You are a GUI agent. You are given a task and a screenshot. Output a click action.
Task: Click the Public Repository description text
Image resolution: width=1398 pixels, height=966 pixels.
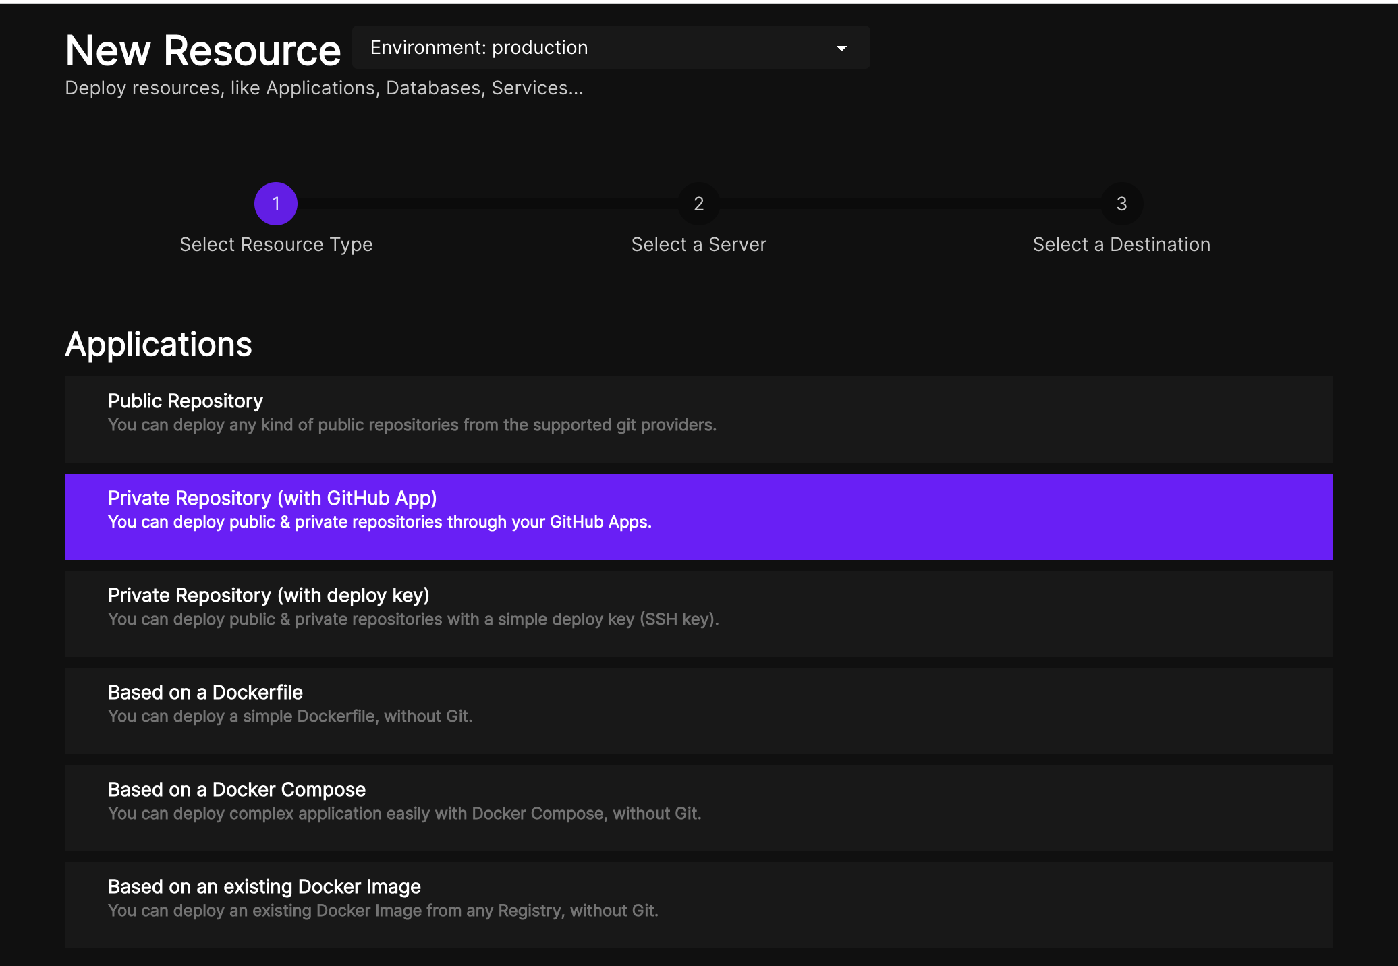click(412, 426)
